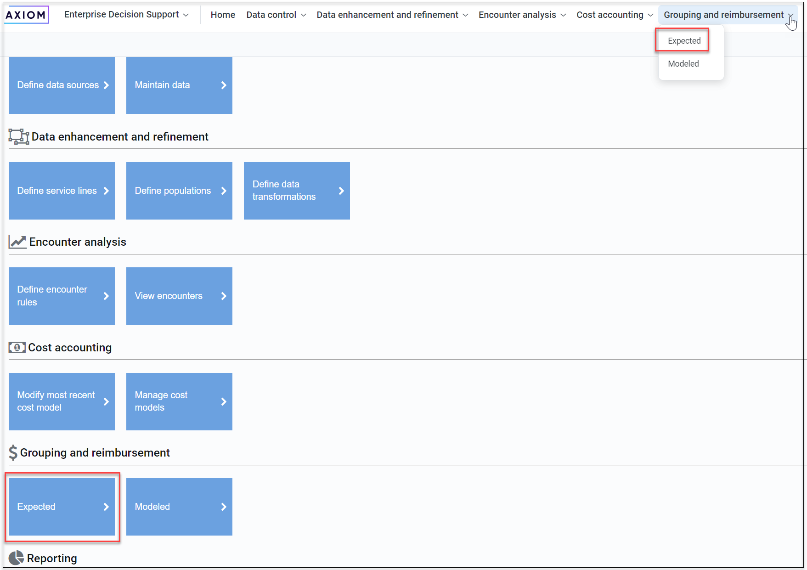Click the Data enhancement and refinement heading

pyautogui.click(x=120, y=137)
